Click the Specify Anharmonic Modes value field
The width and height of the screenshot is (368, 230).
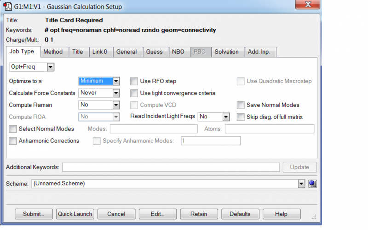211,141
